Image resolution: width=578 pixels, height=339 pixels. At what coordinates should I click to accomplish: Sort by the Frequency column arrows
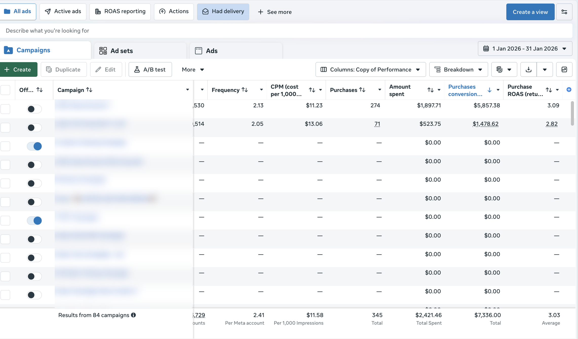click(x=245, y=90)
